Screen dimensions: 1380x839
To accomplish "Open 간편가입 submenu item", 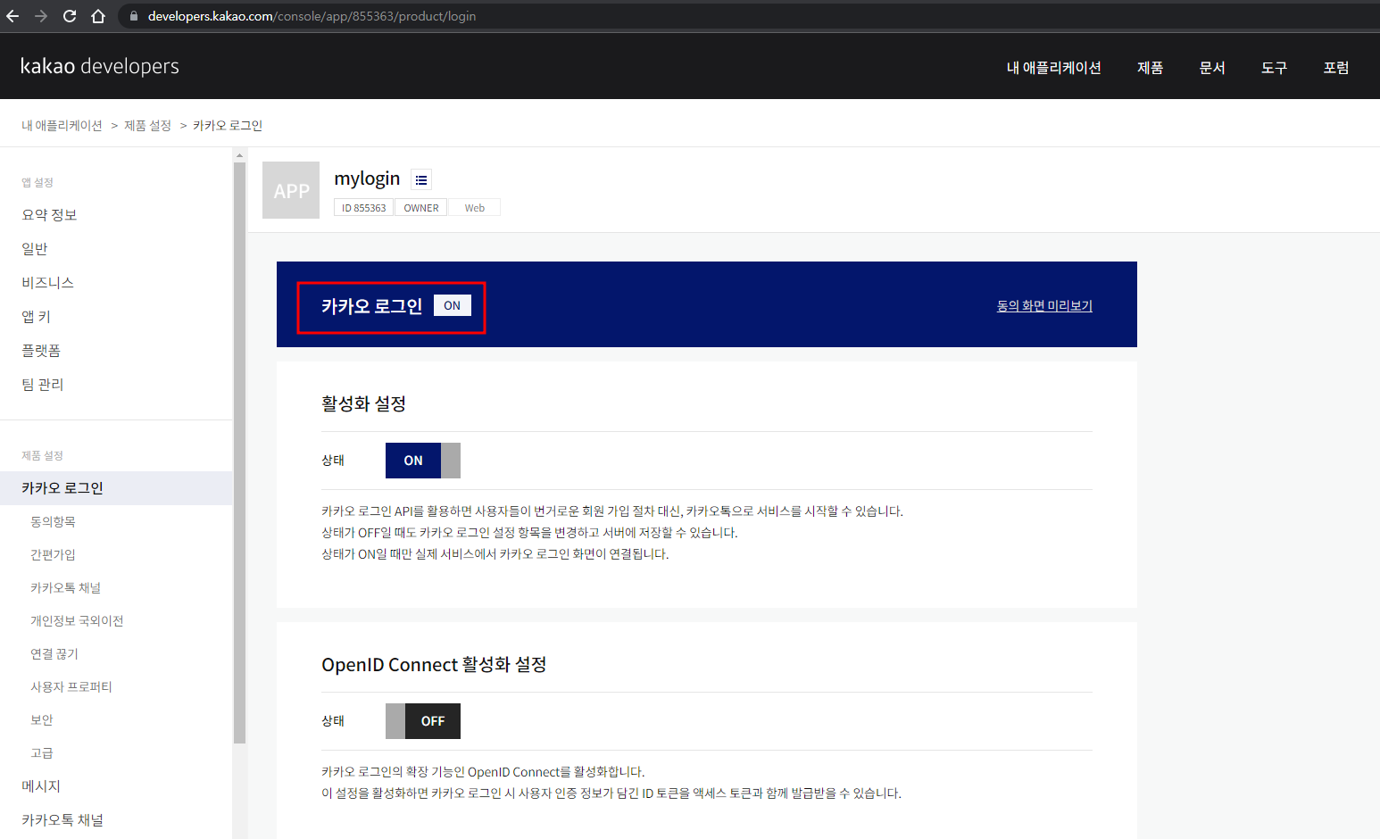I will 53,554.
